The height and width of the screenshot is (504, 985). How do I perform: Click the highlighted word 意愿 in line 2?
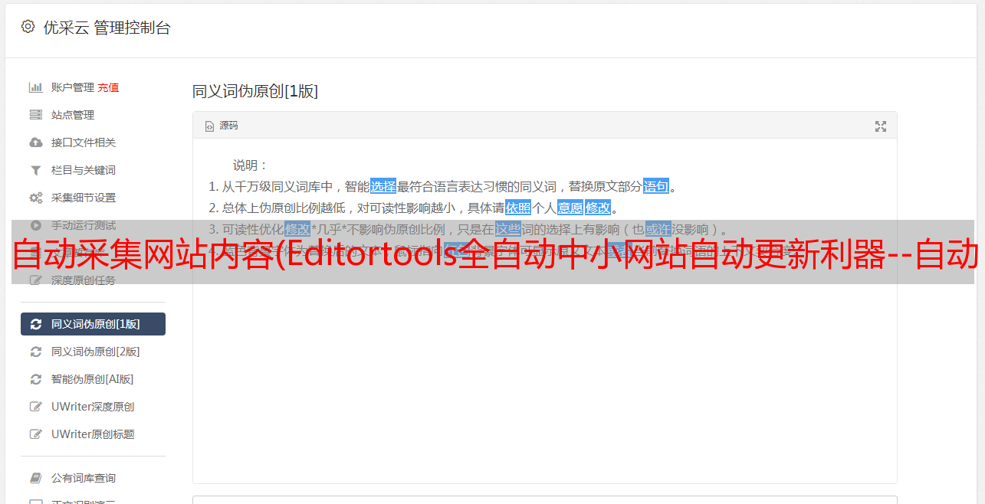click(570, 208)
